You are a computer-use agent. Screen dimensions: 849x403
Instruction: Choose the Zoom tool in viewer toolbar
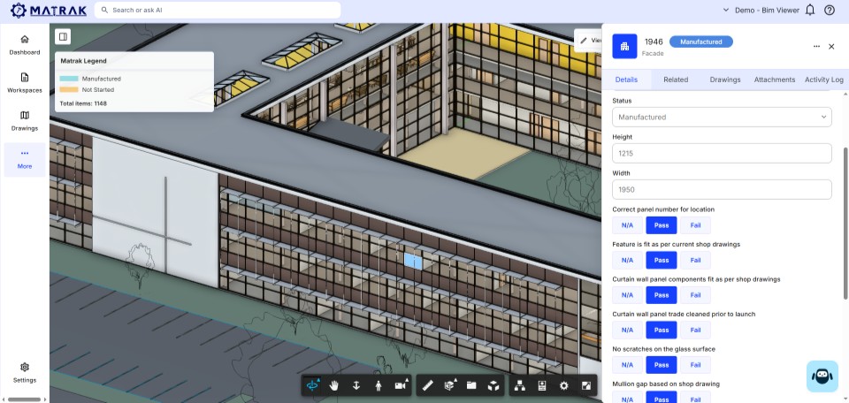pyautogui.click(x=356, y=385)
